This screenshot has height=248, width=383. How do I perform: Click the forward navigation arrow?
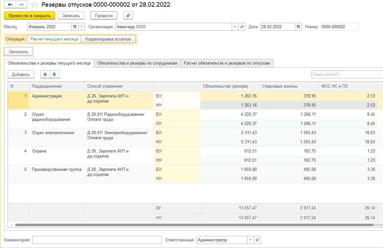(x=22, y=4)
